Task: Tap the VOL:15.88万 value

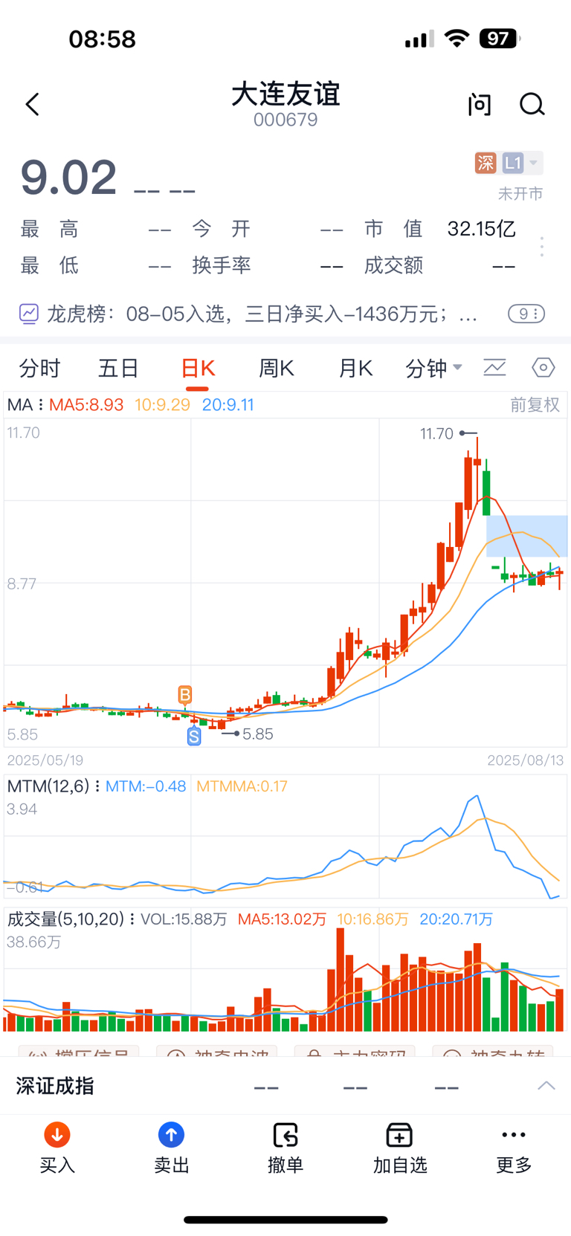Action: click(x=184, y=919)
